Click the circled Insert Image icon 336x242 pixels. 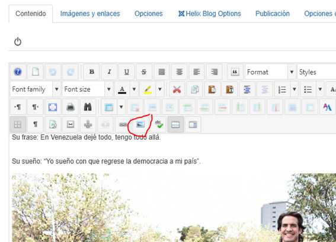[x=140, y=124]
